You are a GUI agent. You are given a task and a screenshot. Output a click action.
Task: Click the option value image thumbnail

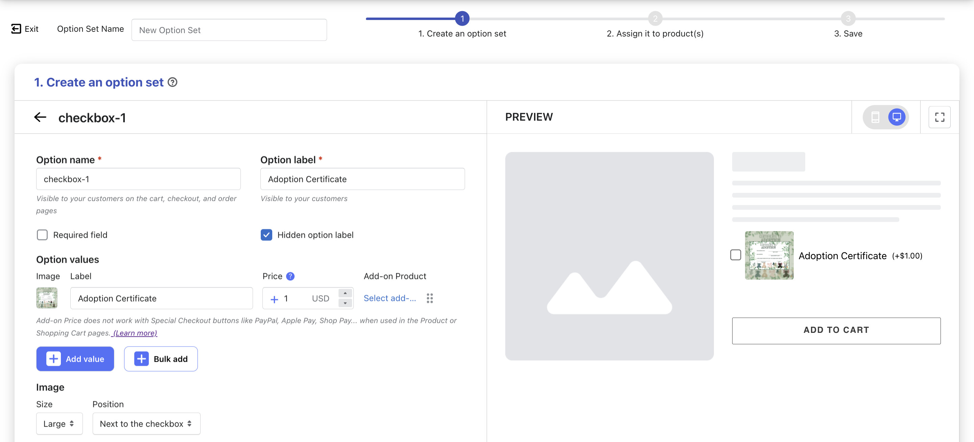point(47,298)
